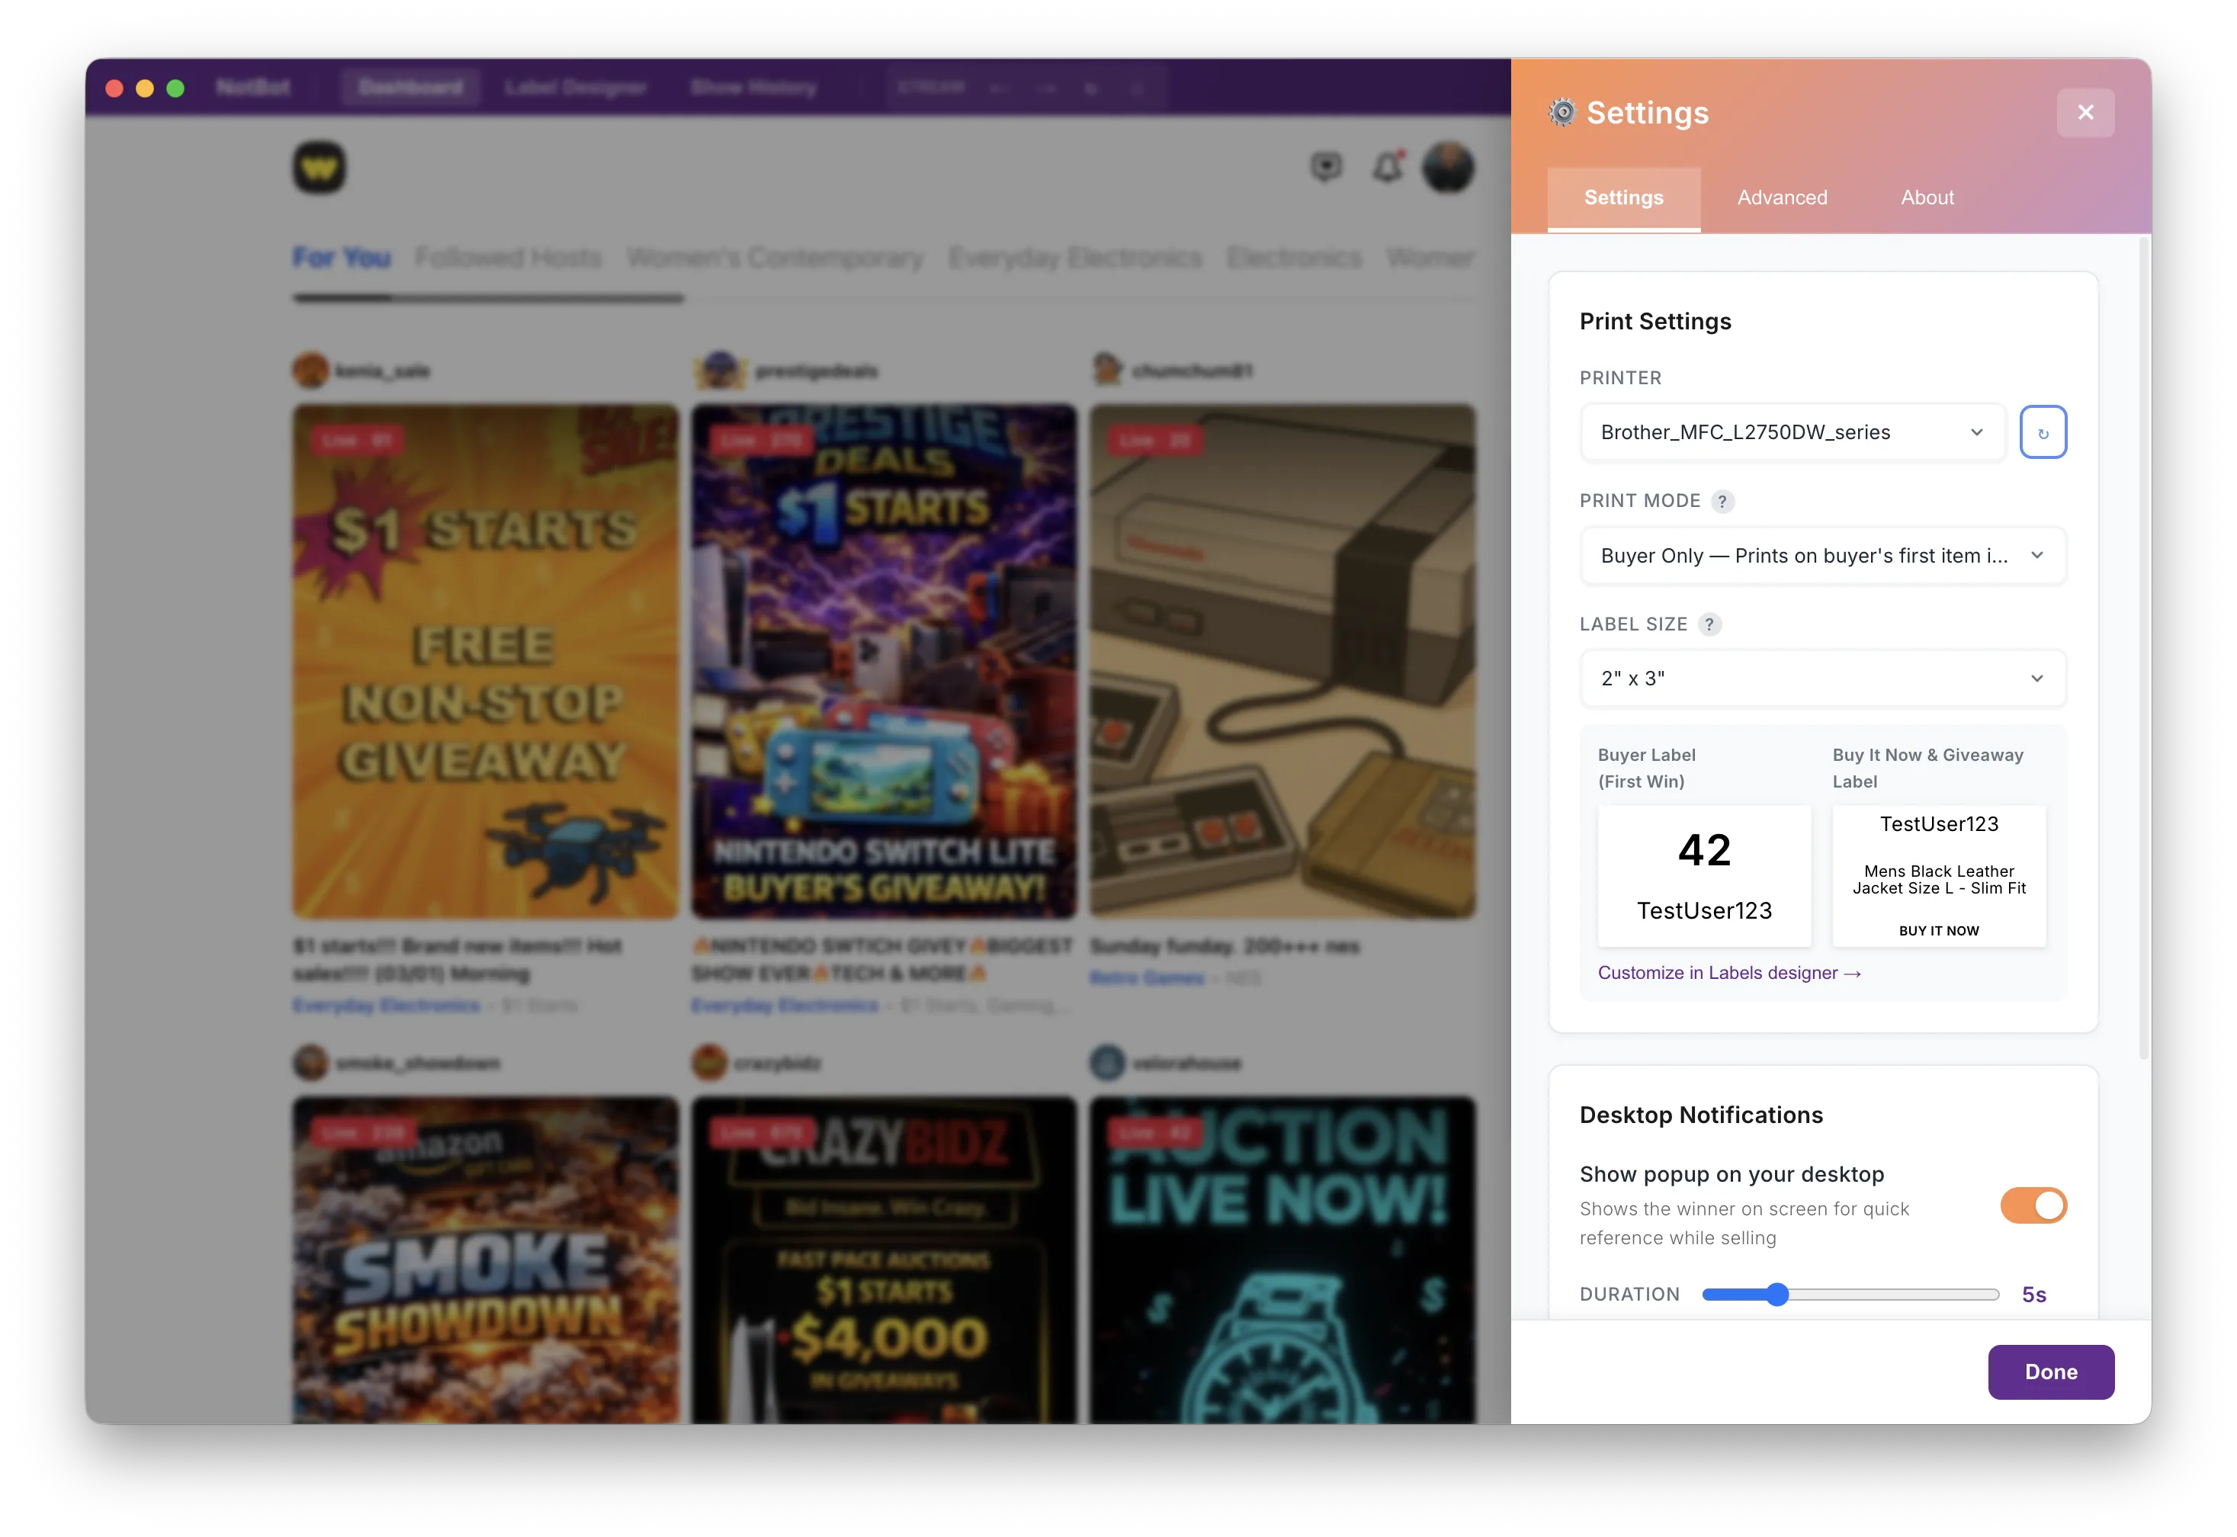This screenshot has width=2237, height=1537.
Task: Close the Settings panel with the X
Action: click(x=2085, y=113)
